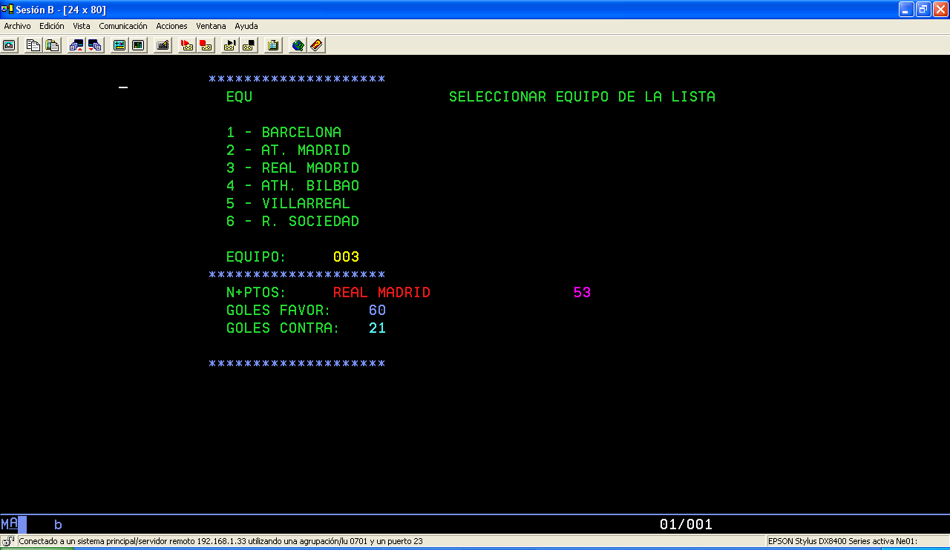The image size is (950, 550).
Task: Send a file to the host system
Action: coord(76,44)
